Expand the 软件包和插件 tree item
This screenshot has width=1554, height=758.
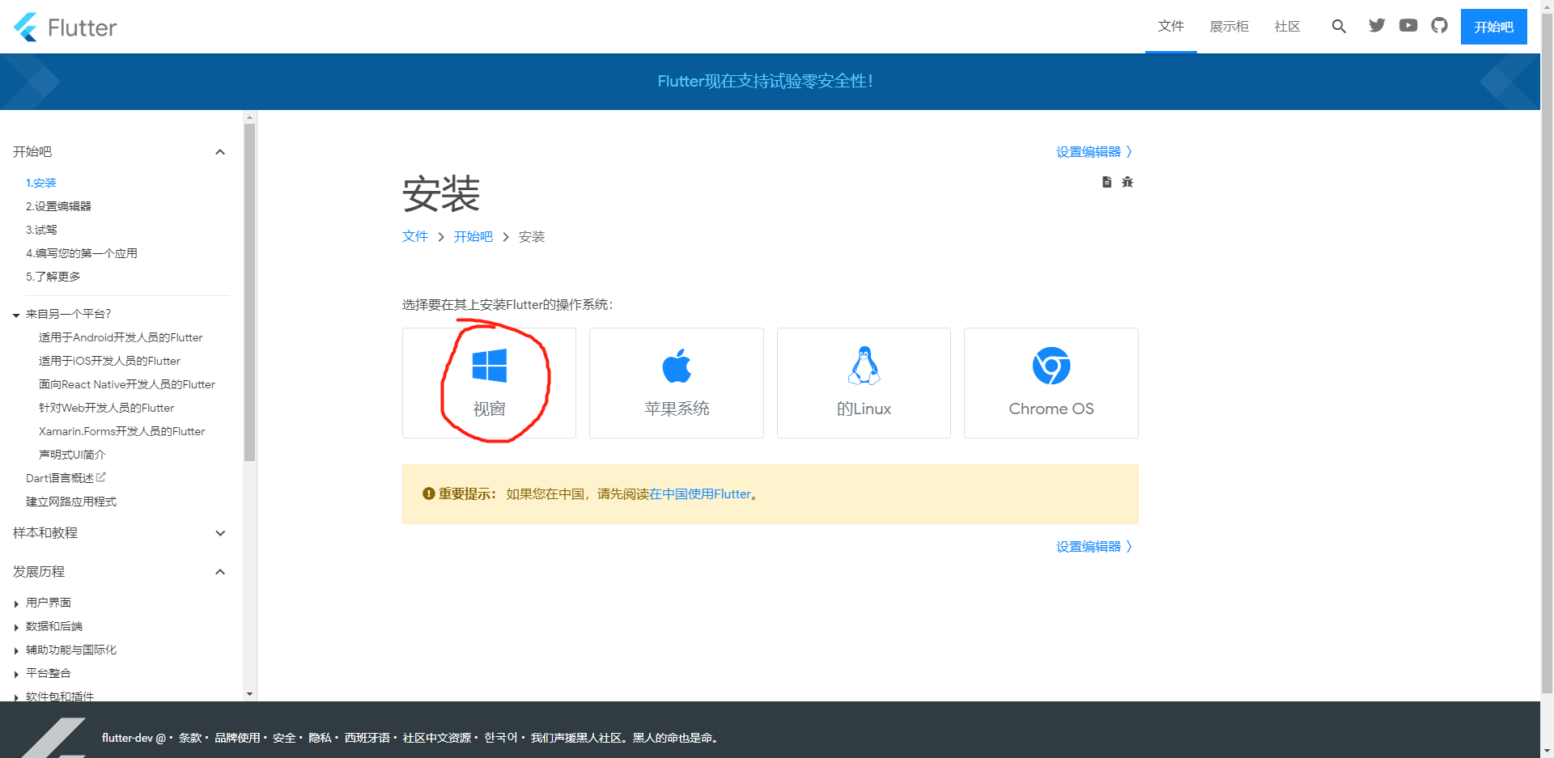click(16, 697)
